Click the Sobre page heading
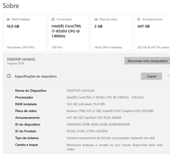The width and height of the screenshot is (170, 154). (x=11, y=6)
